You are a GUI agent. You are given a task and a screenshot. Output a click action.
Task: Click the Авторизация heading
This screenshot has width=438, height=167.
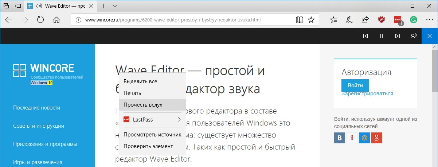[x=367, y=72]
